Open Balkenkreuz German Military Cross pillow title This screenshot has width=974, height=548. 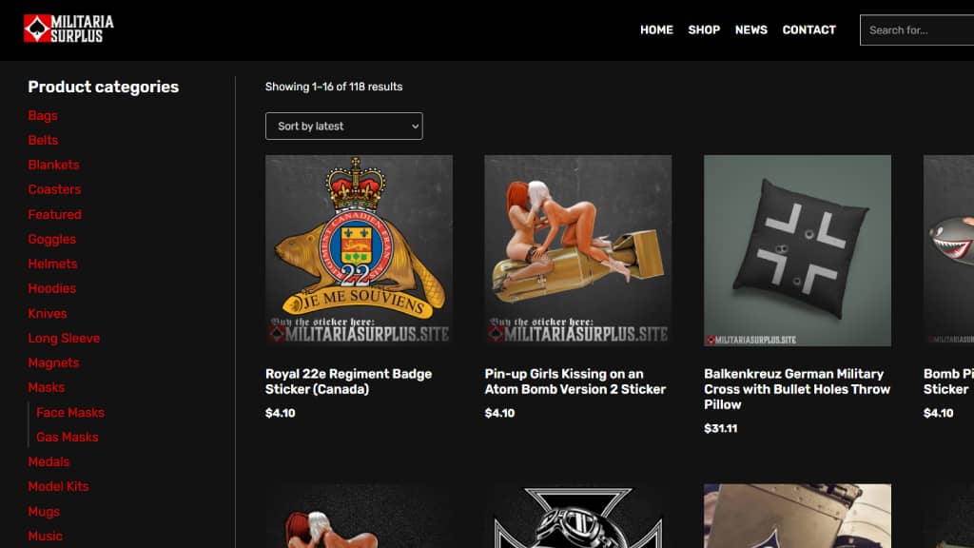tap(797, 389)
